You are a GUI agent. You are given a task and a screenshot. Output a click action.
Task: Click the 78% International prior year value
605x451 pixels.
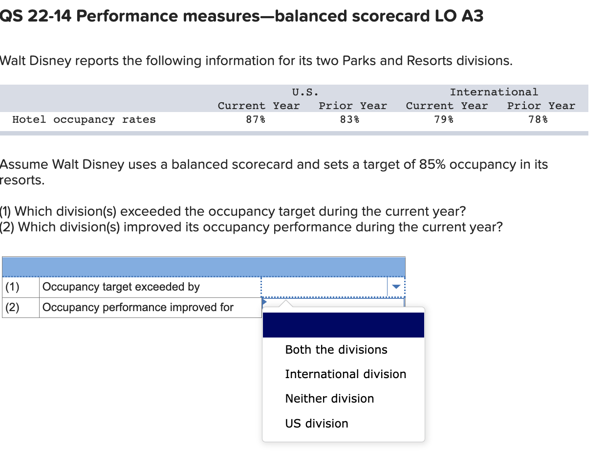(538, 119)
